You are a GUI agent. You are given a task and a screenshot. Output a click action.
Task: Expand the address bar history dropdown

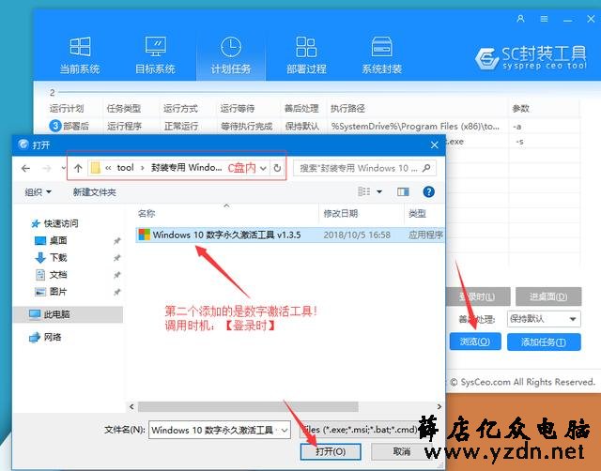coord(263,168)
